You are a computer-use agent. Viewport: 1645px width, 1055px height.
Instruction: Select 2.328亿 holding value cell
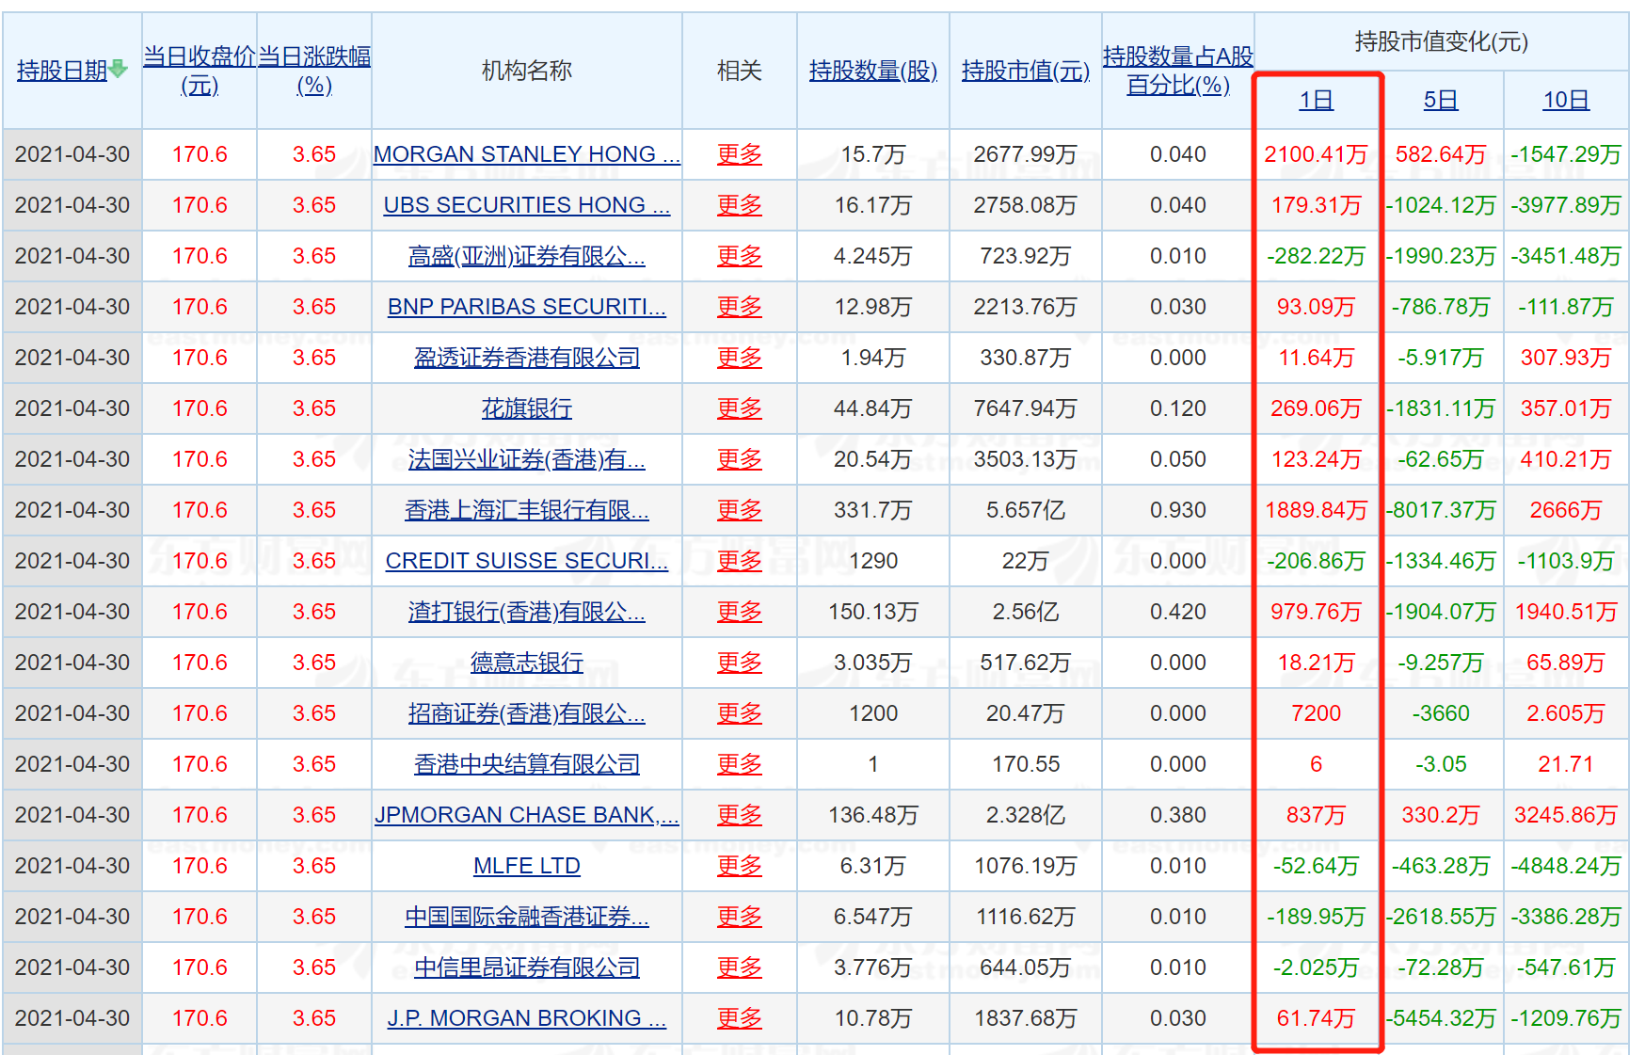coord(1026,815)
